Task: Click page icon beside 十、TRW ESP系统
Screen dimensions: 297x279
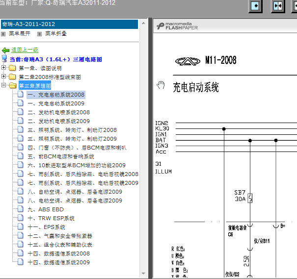Action: [x=21, y=218]
